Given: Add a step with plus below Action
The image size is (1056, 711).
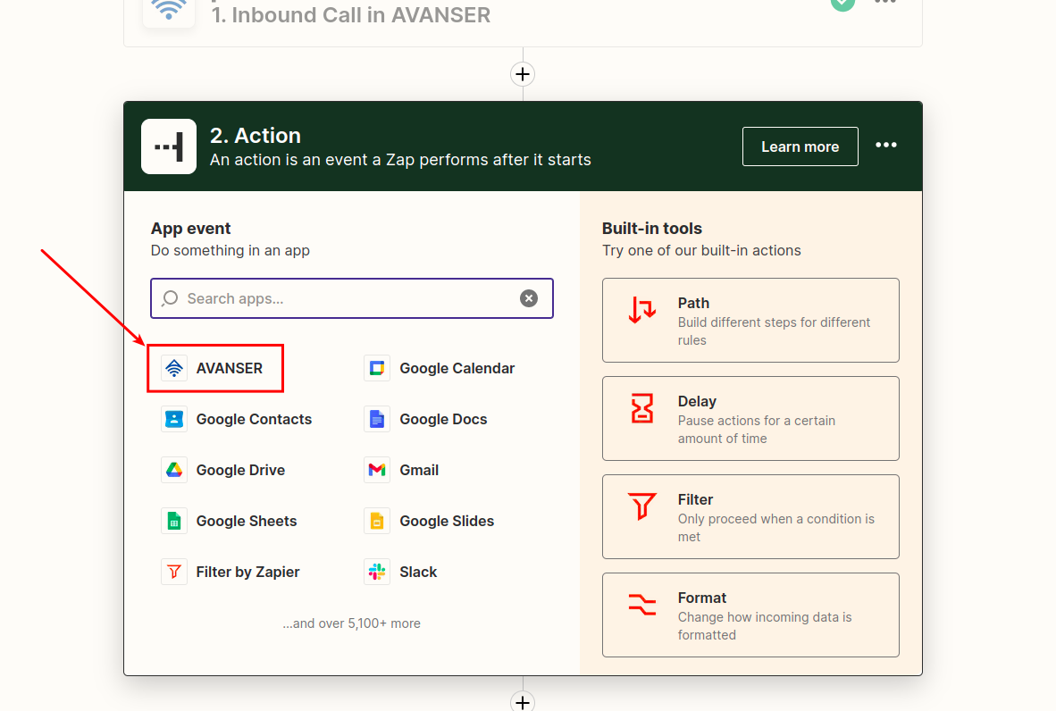Looking at the screenshot, I should click(523, 701).
